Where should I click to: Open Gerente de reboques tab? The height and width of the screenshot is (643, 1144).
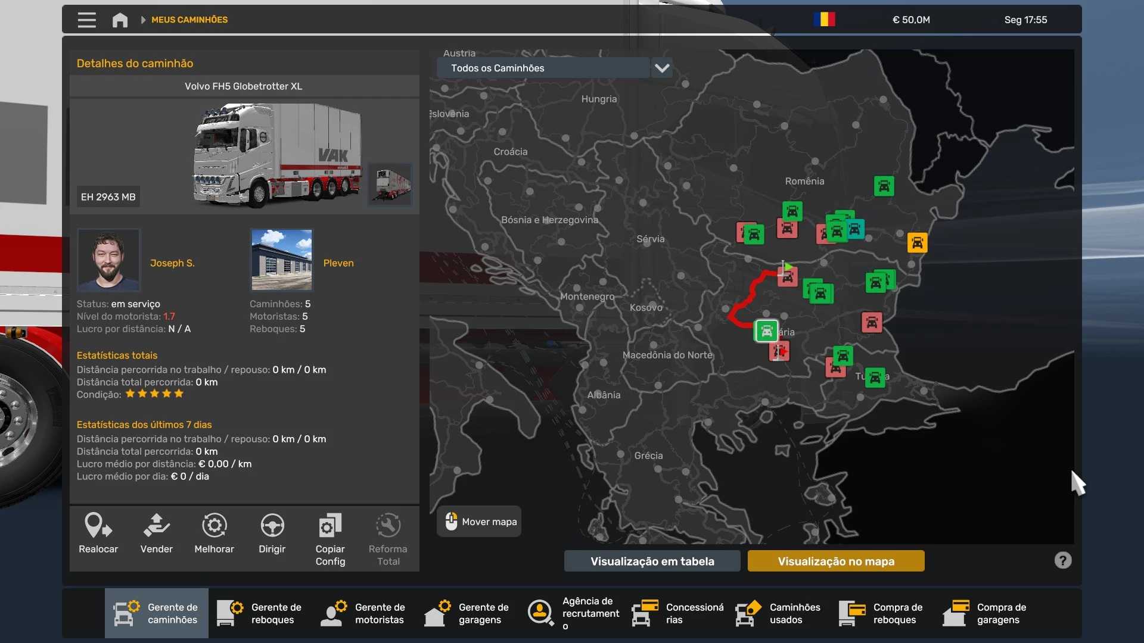click(x=260, y=613)
